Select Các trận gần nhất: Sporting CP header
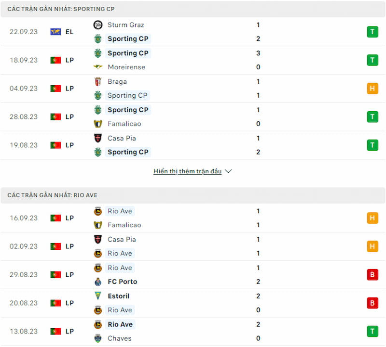 (193, 9)
